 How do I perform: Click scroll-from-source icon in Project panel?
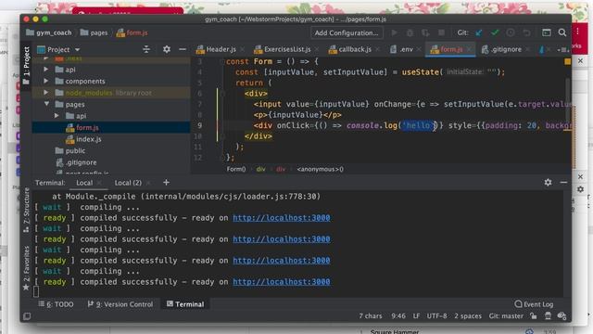point(146,49)
